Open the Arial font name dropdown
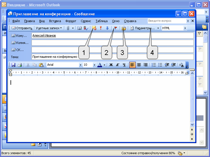Image resolution: width=210 pixels, height=157 pixels. click(80, 65)
